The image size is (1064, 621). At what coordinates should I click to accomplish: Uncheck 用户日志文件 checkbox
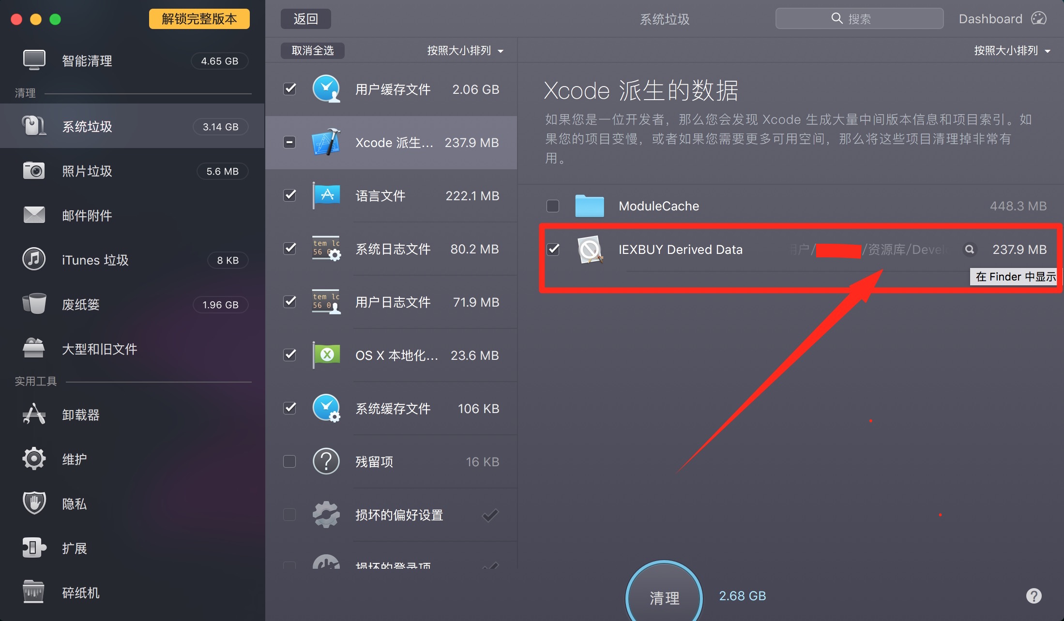pyautogui.click(x=289, y=302)
